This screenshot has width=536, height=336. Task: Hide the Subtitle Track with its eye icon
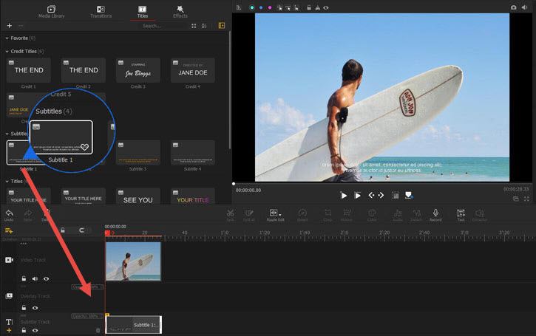(35, 331)
